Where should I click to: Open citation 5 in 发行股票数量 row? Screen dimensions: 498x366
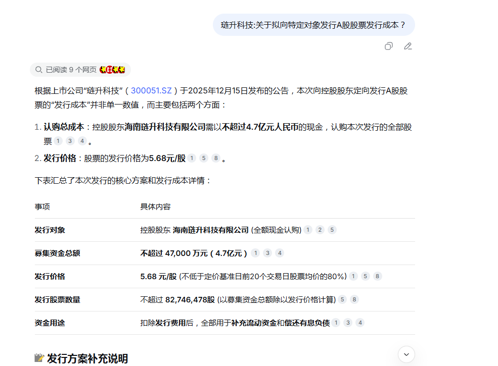pyautogui.click(x=342, y=299)
